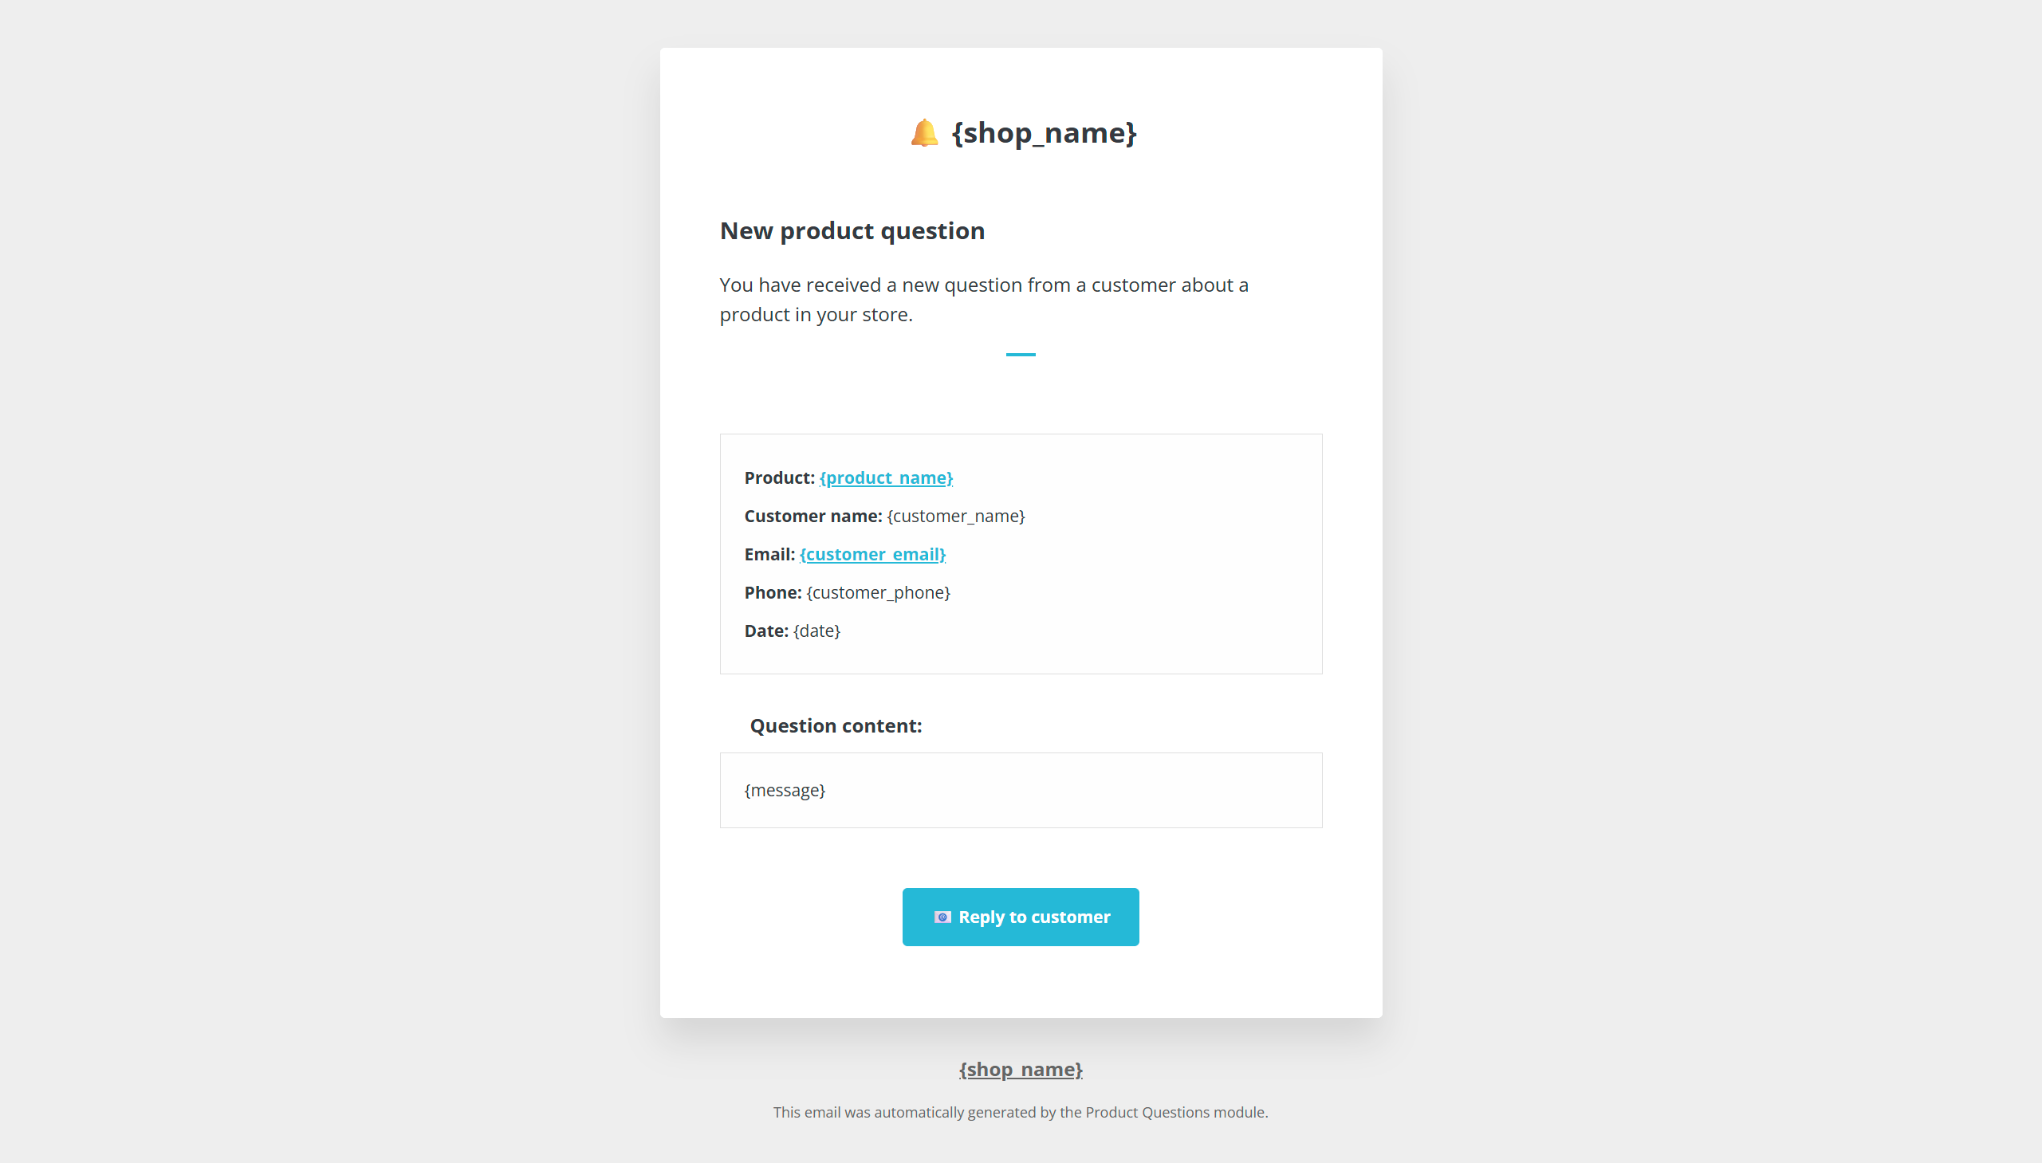The image size is (2042, 1163).
Task: Select the automatically generated footer disclaimer
Action: click(x=1020, y=1111)
